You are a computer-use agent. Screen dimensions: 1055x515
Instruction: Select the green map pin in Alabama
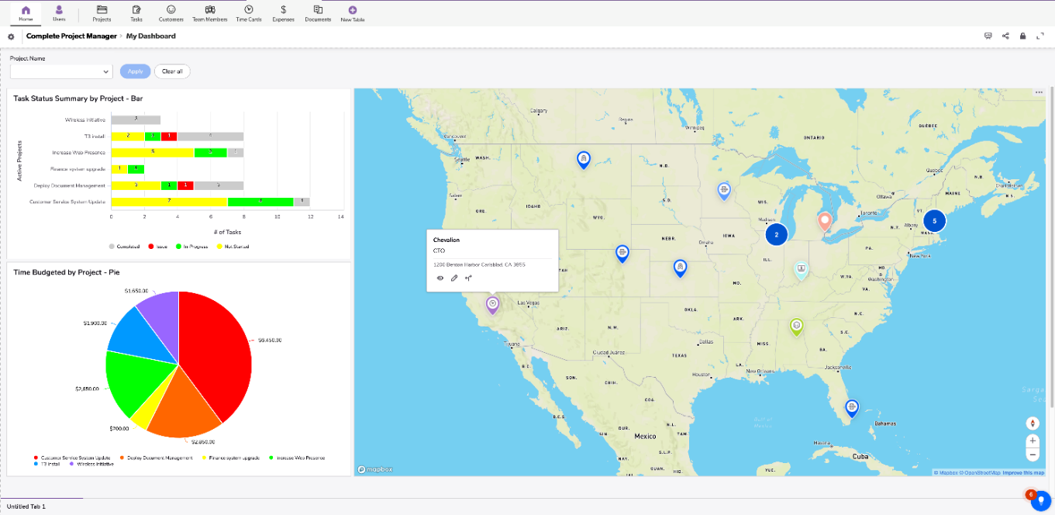[x=796, y=326]
